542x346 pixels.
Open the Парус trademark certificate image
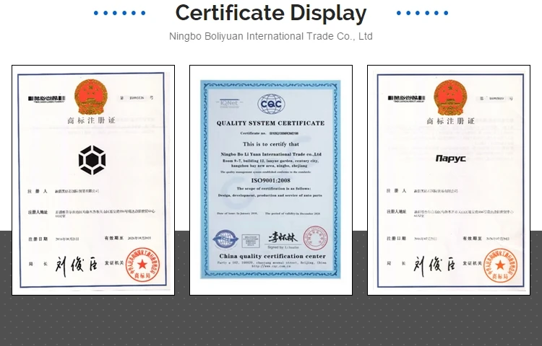(x=448, y=180)
